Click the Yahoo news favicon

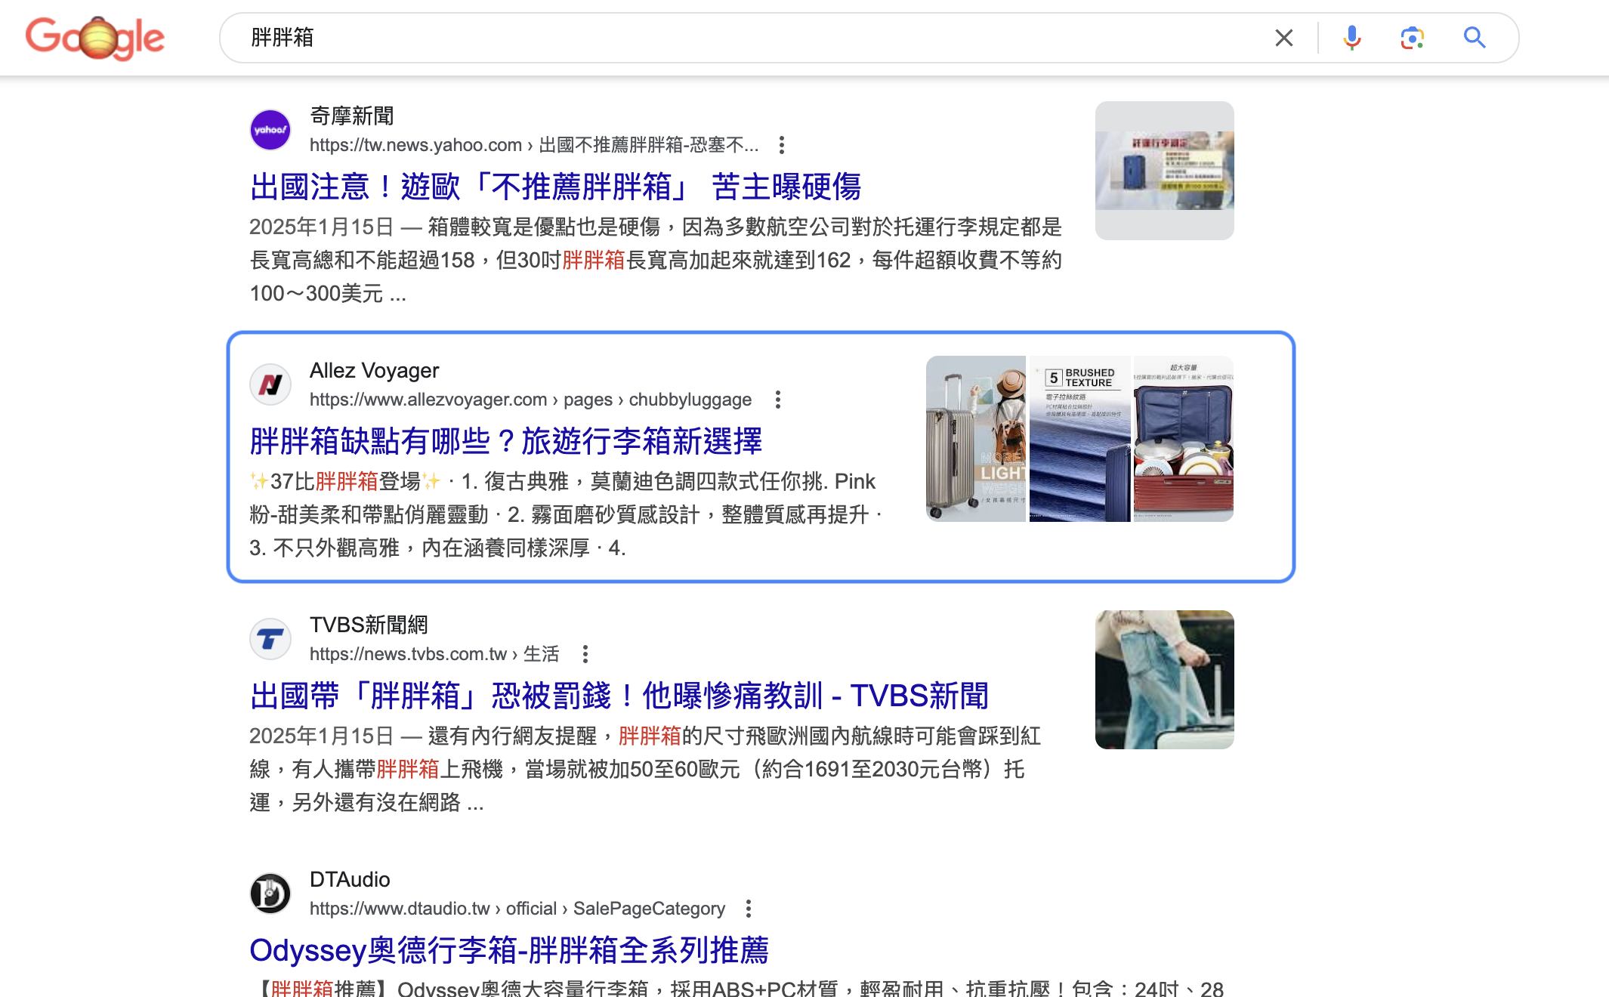[270, 130]
